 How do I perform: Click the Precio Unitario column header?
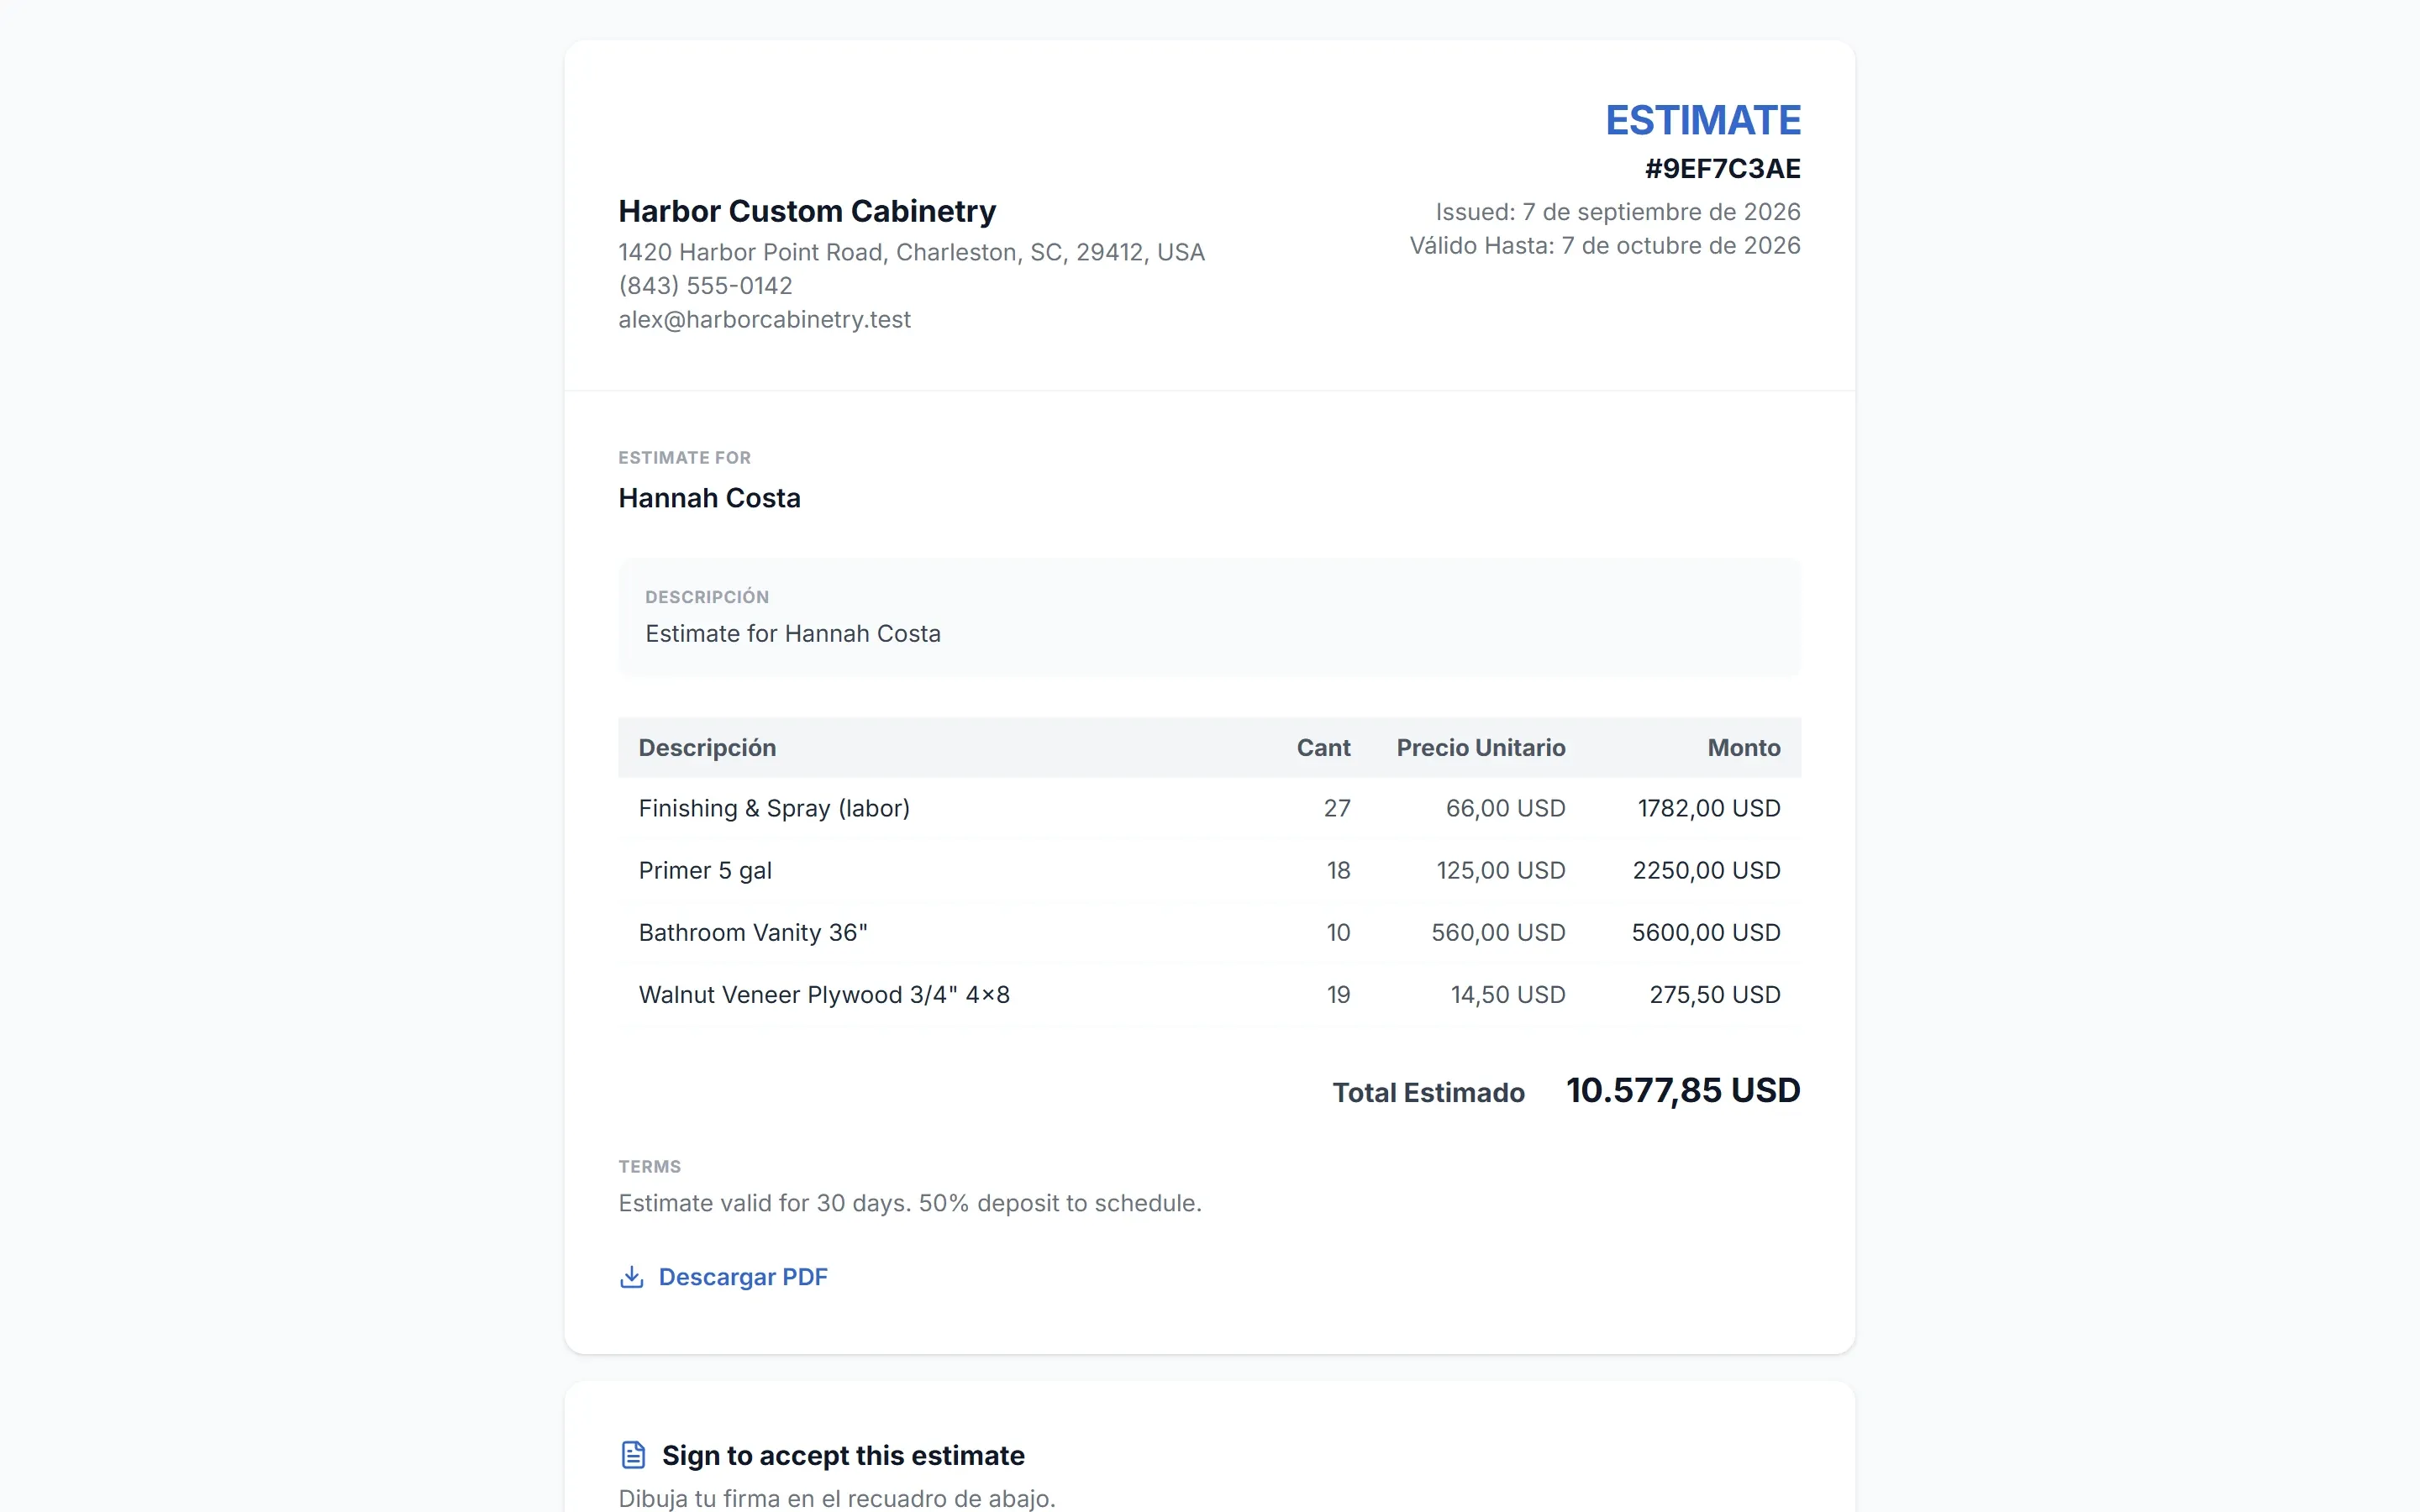click(1480, 748)
